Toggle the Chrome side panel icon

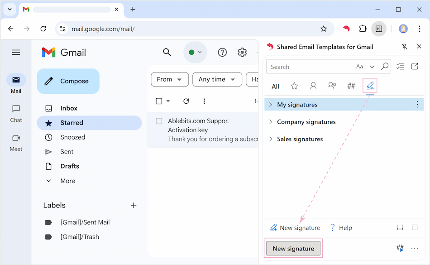379,29
